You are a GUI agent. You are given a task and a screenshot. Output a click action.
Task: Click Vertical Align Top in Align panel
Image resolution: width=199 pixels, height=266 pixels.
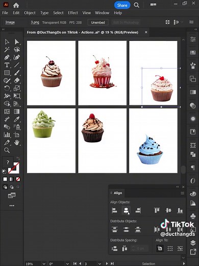point(157,210)
